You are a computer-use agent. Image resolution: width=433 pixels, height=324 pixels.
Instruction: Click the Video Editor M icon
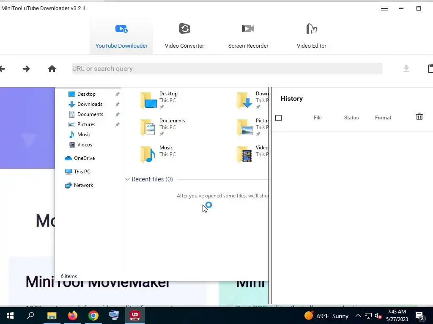coord(312,28)
